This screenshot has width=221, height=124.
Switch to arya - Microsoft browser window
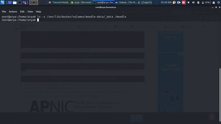(81, 2)
